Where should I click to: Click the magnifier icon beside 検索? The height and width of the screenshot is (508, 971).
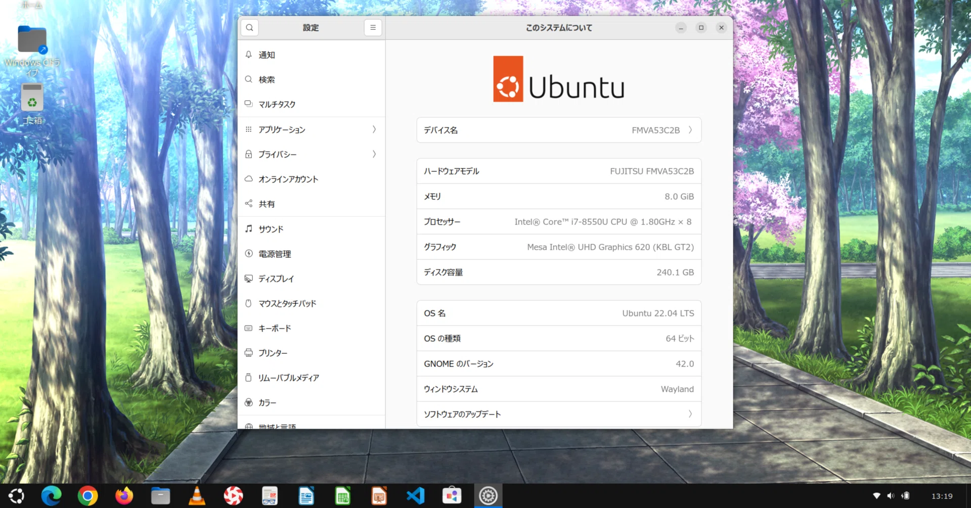click(248, 79)
